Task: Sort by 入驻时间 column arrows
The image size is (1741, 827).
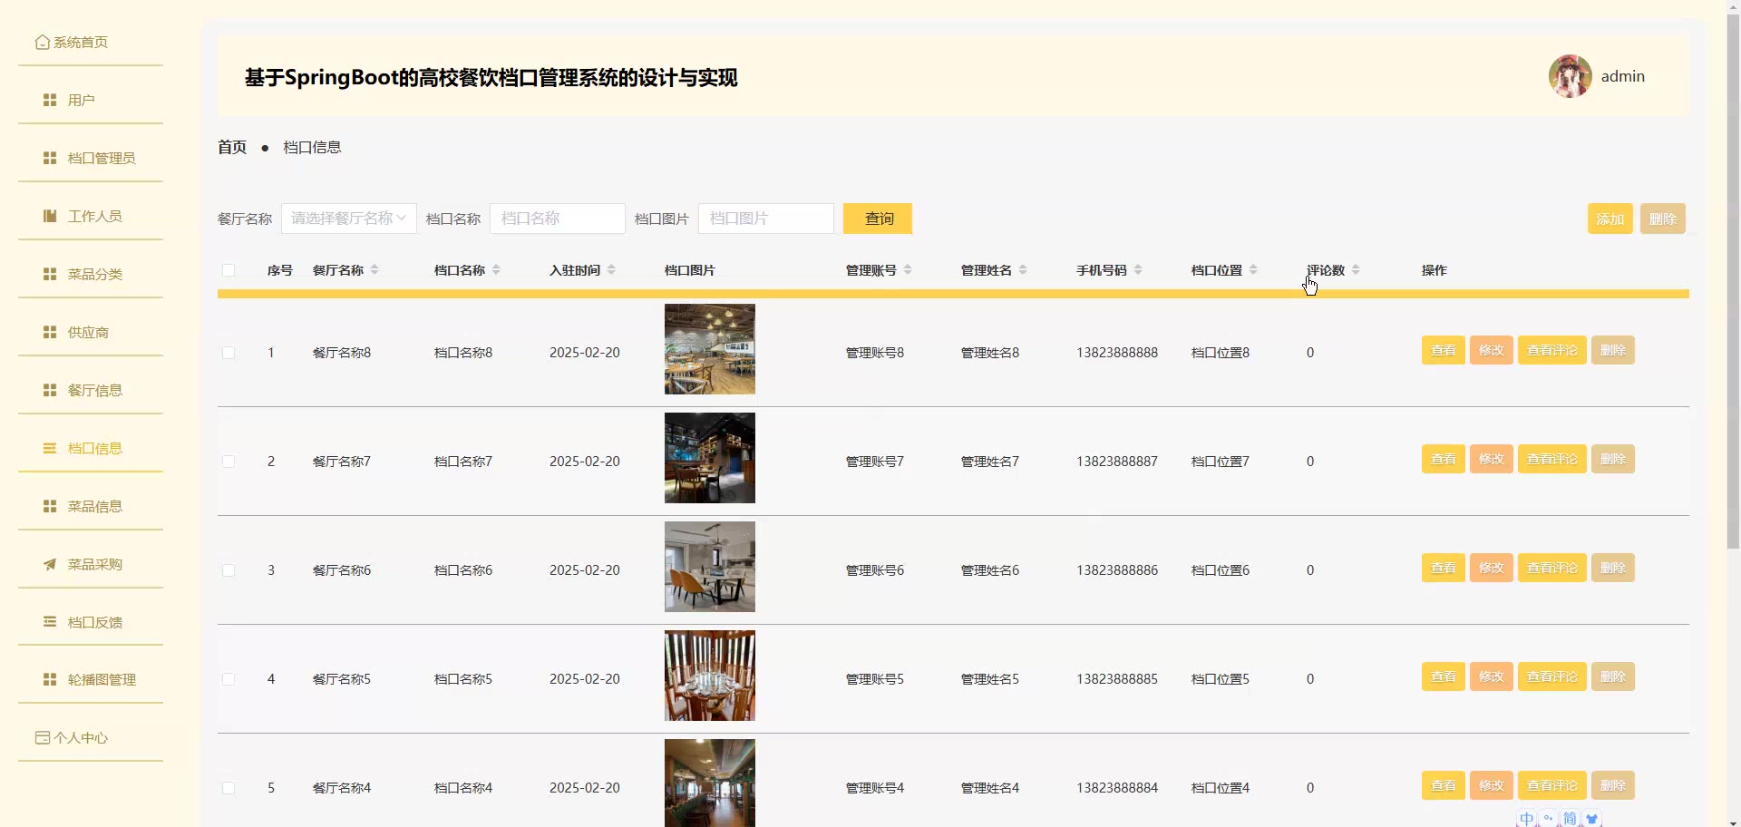Action: click(x=611, y=270)
